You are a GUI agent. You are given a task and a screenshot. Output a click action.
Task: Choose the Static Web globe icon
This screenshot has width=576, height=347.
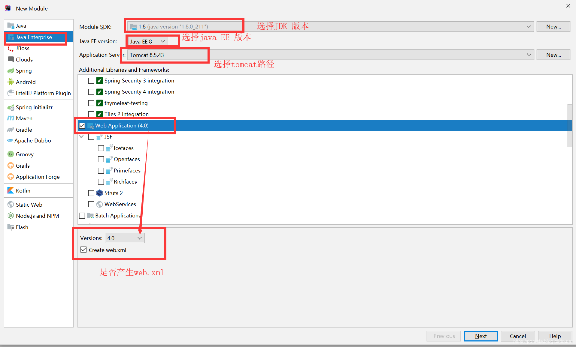[11, 205]
